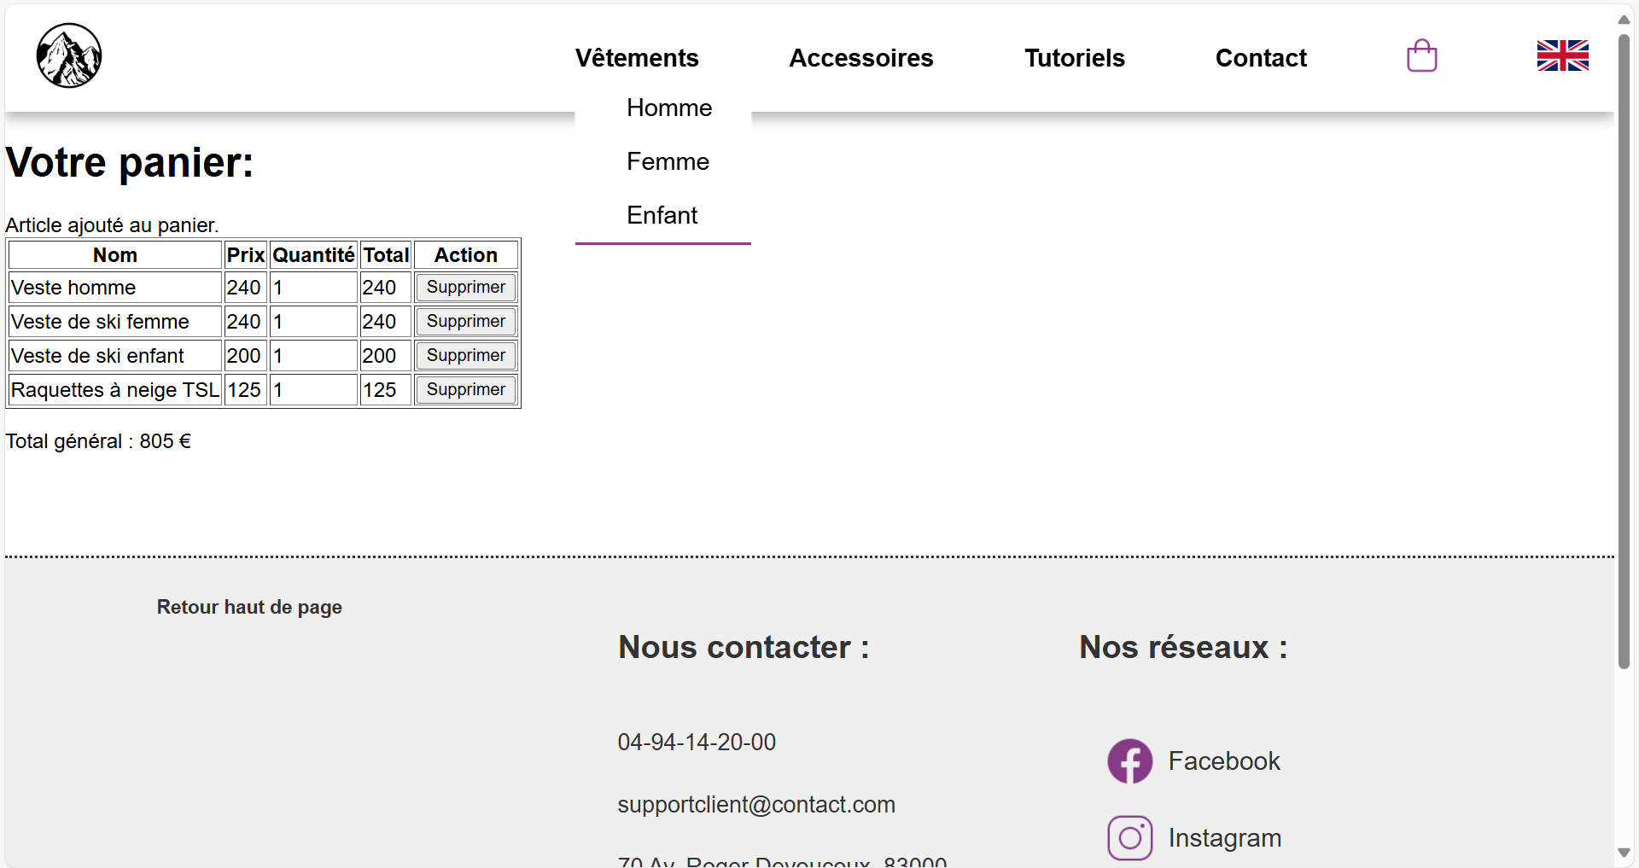Click the Nom column header
This screenshot has width=1639, height=868.
(x=115, y=255)
